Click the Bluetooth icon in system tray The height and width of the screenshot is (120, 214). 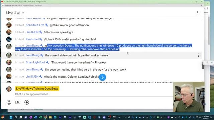[183, 117]
